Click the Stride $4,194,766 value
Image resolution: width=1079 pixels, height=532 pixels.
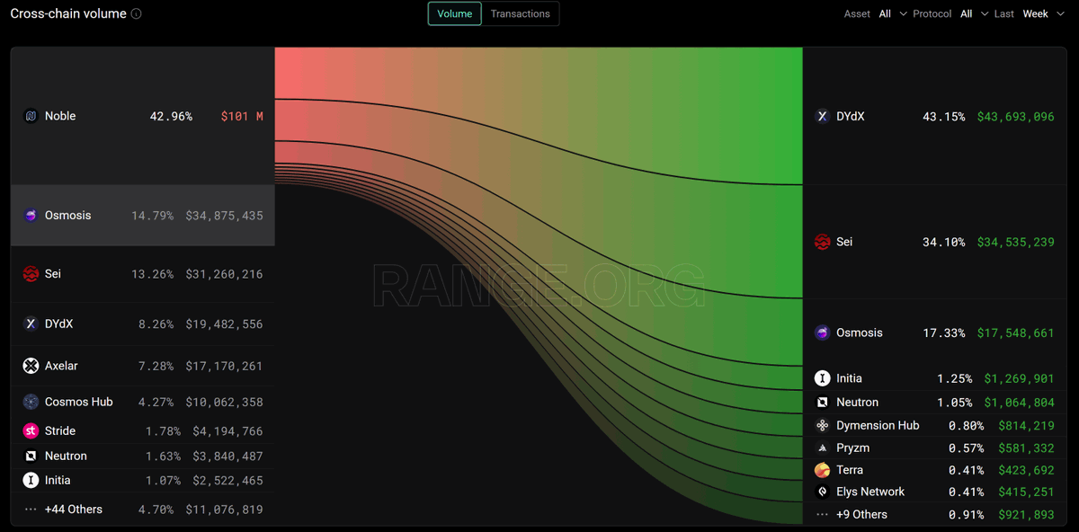227,431
